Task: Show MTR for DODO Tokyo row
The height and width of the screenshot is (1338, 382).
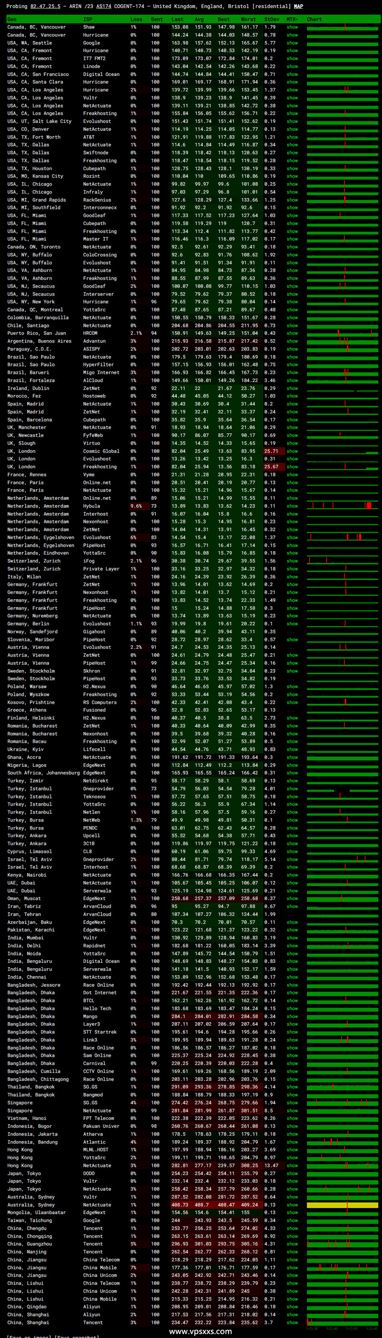Action: (292, 1173)
